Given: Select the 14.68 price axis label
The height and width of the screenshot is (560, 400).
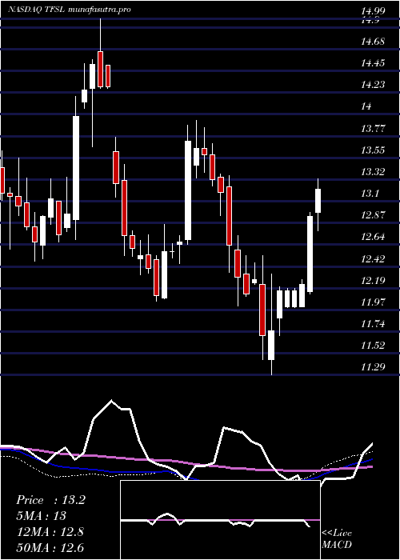Looking at the screenshot, I should [373, 42].
